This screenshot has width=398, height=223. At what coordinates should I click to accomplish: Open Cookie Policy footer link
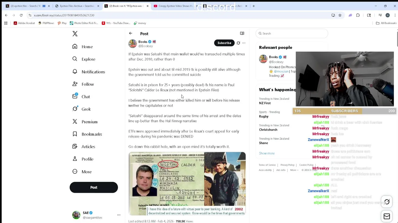[306, 165]
